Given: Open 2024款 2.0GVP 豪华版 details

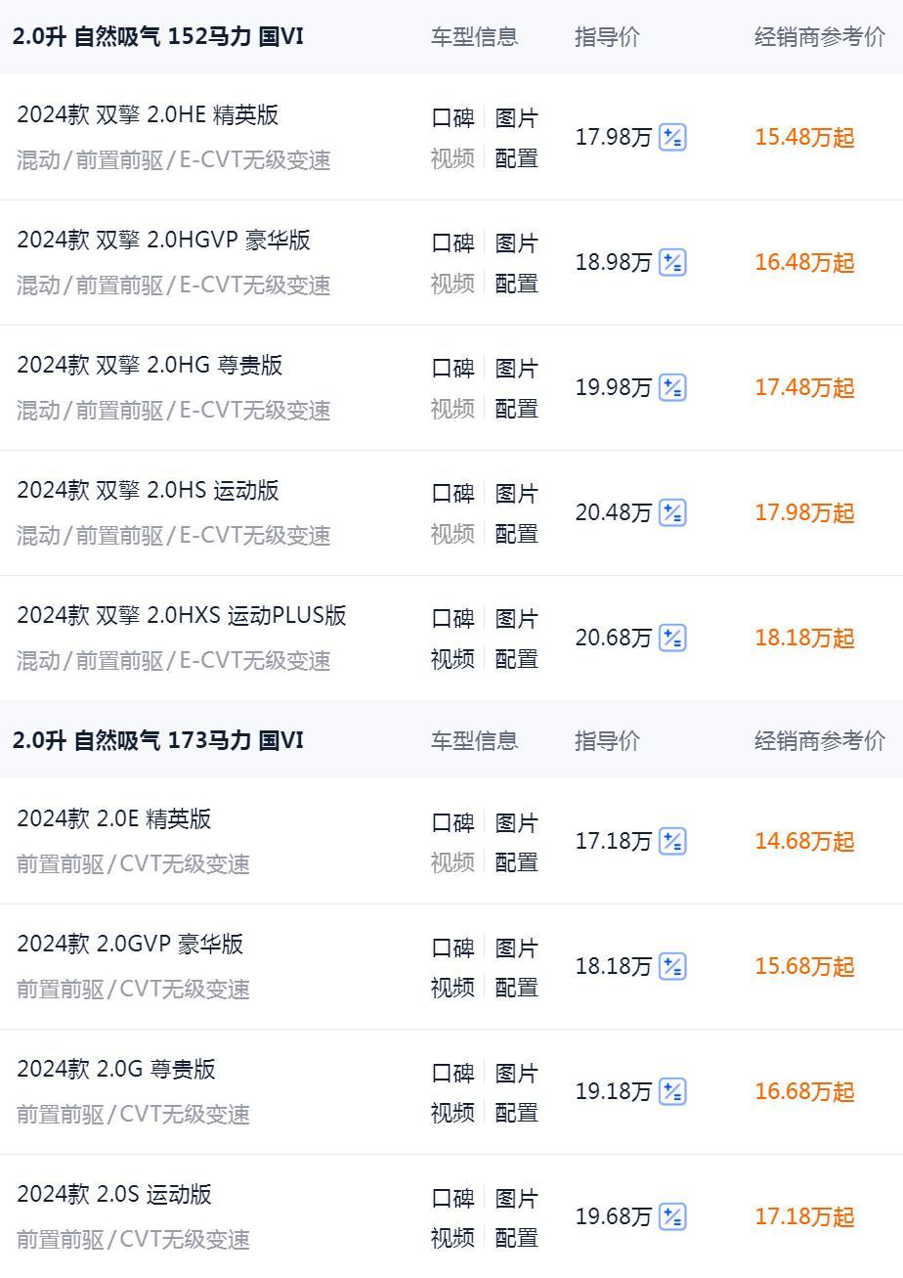Looking at the screenshot, I should [x=130, y=945].
